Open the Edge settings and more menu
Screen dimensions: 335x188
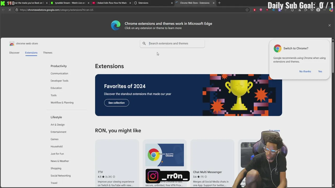coord(325,10)
